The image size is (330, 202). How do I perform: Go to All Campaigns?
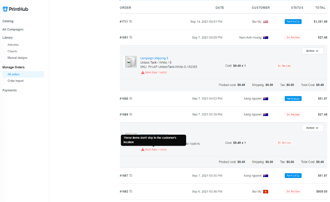pyautogui.click(x=13, y=29)
